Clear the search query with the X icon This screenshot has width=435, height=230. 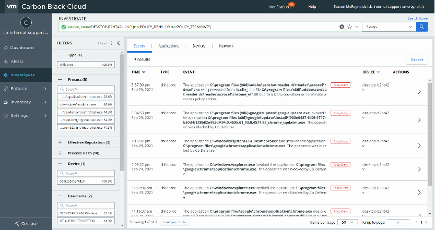[x=342, y=27]
